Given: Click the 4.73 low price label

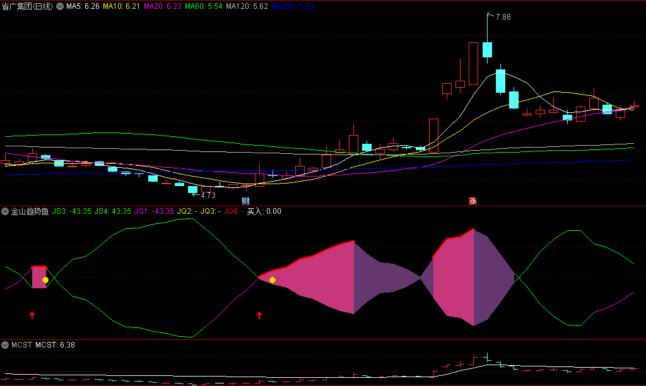Looking at the screenshot, I should 208,196.
